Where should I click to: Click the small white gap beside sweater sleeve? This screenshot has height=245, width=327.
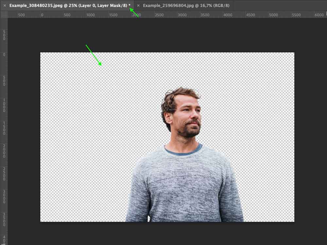pyautogui.click(x=149, y=218)
